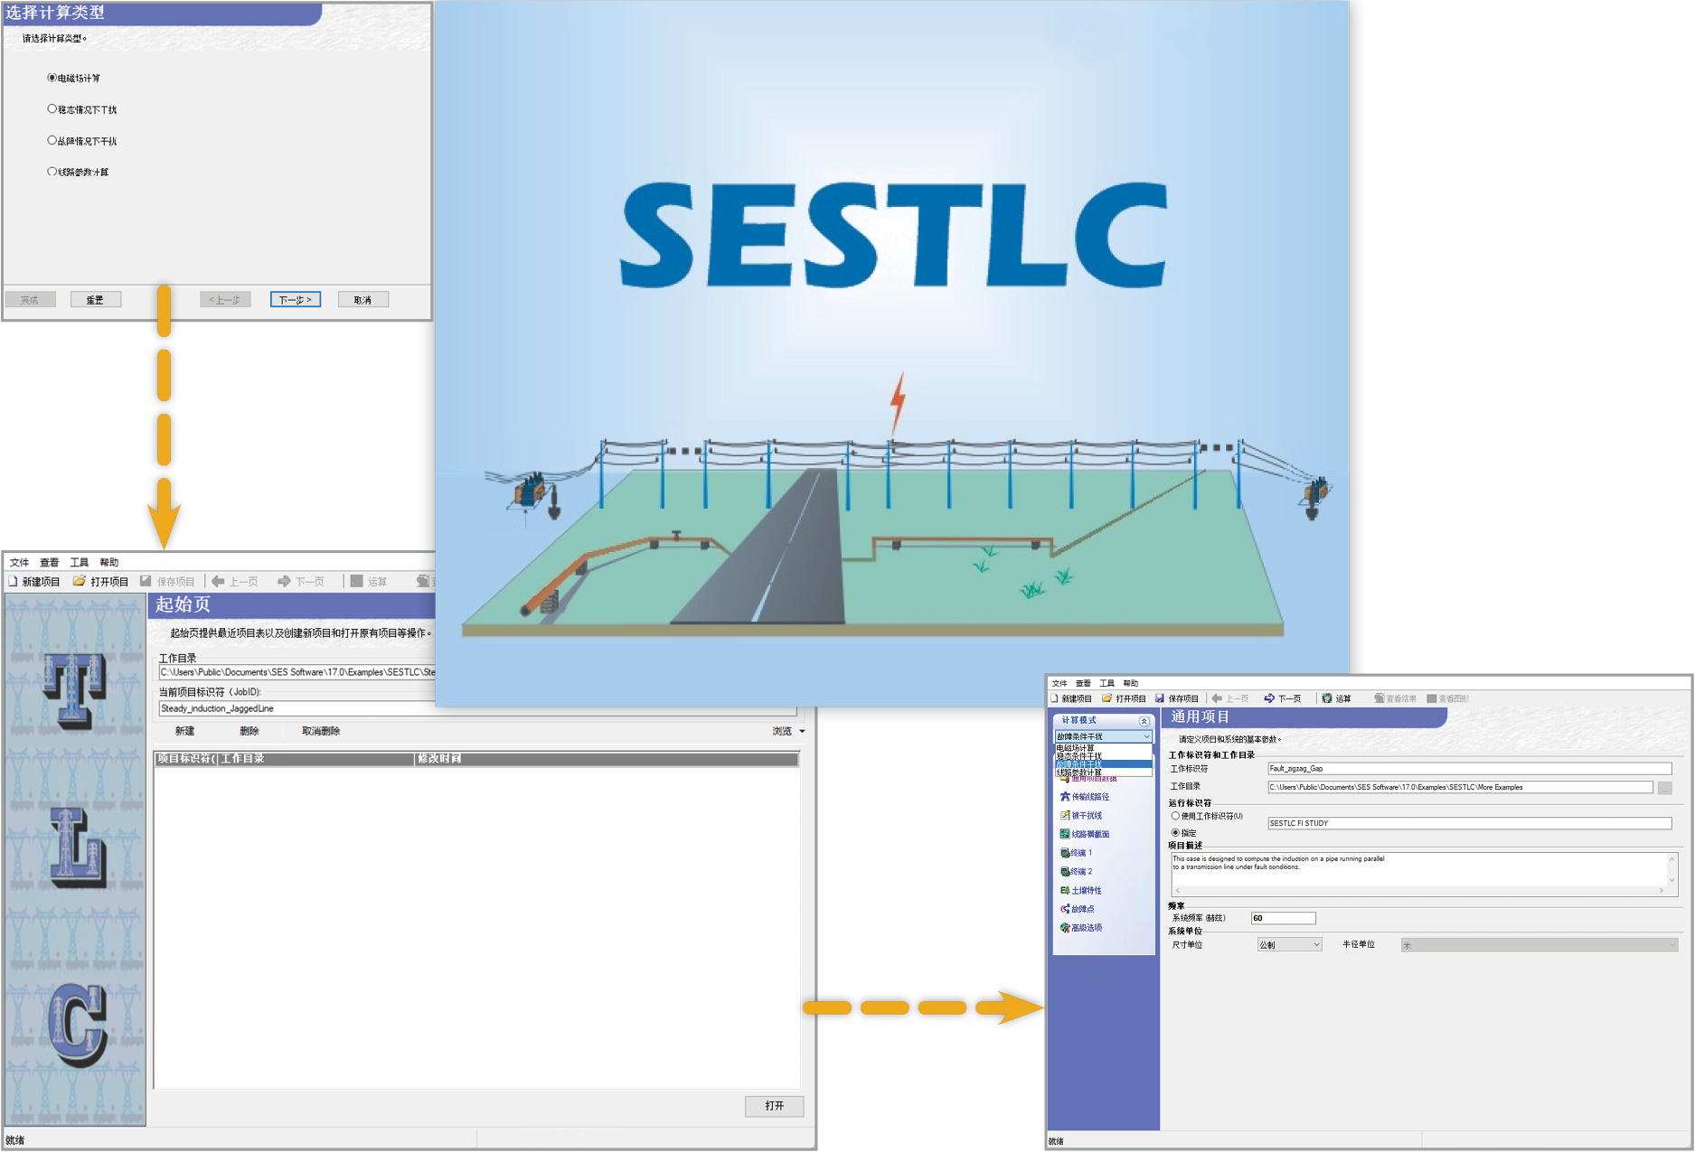
Task: Click 运算 icon in the 通用项目 window toolbar
Action: click(1327, 698)
